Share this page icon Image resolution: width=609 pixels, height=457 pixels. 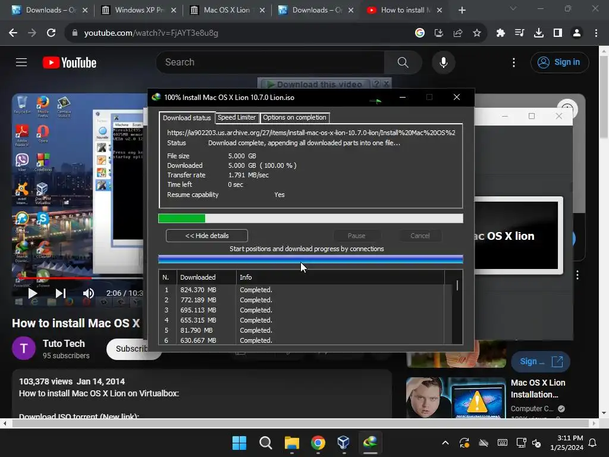pyautogui.click(x=458, y=33)
